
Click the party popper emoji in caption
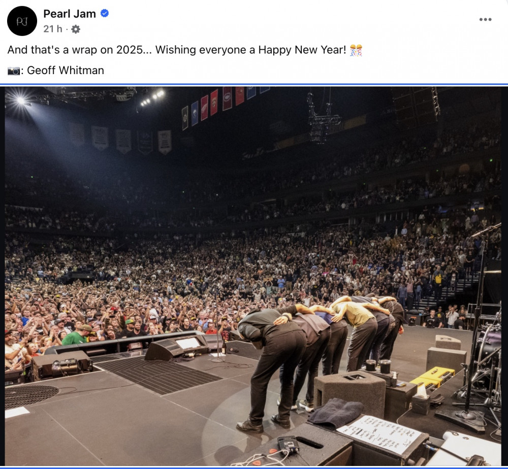356,50
